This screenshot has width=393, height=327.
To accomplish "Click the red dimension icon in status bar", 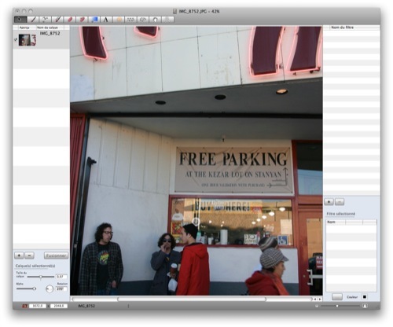I will pos(24,306).
